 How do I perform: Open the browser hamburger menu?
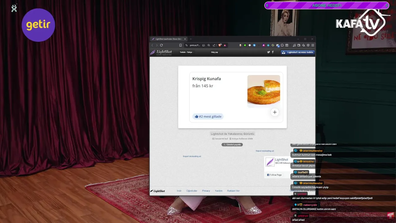(312, 45)
